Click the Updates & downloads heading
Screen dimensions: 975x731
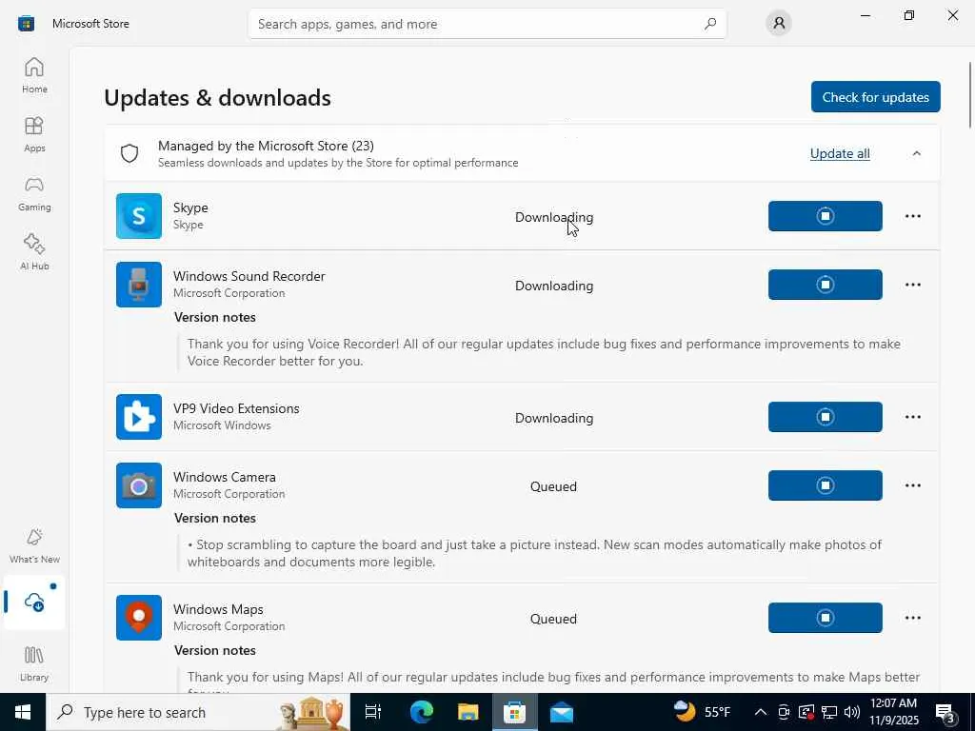[x=218, y=98]
